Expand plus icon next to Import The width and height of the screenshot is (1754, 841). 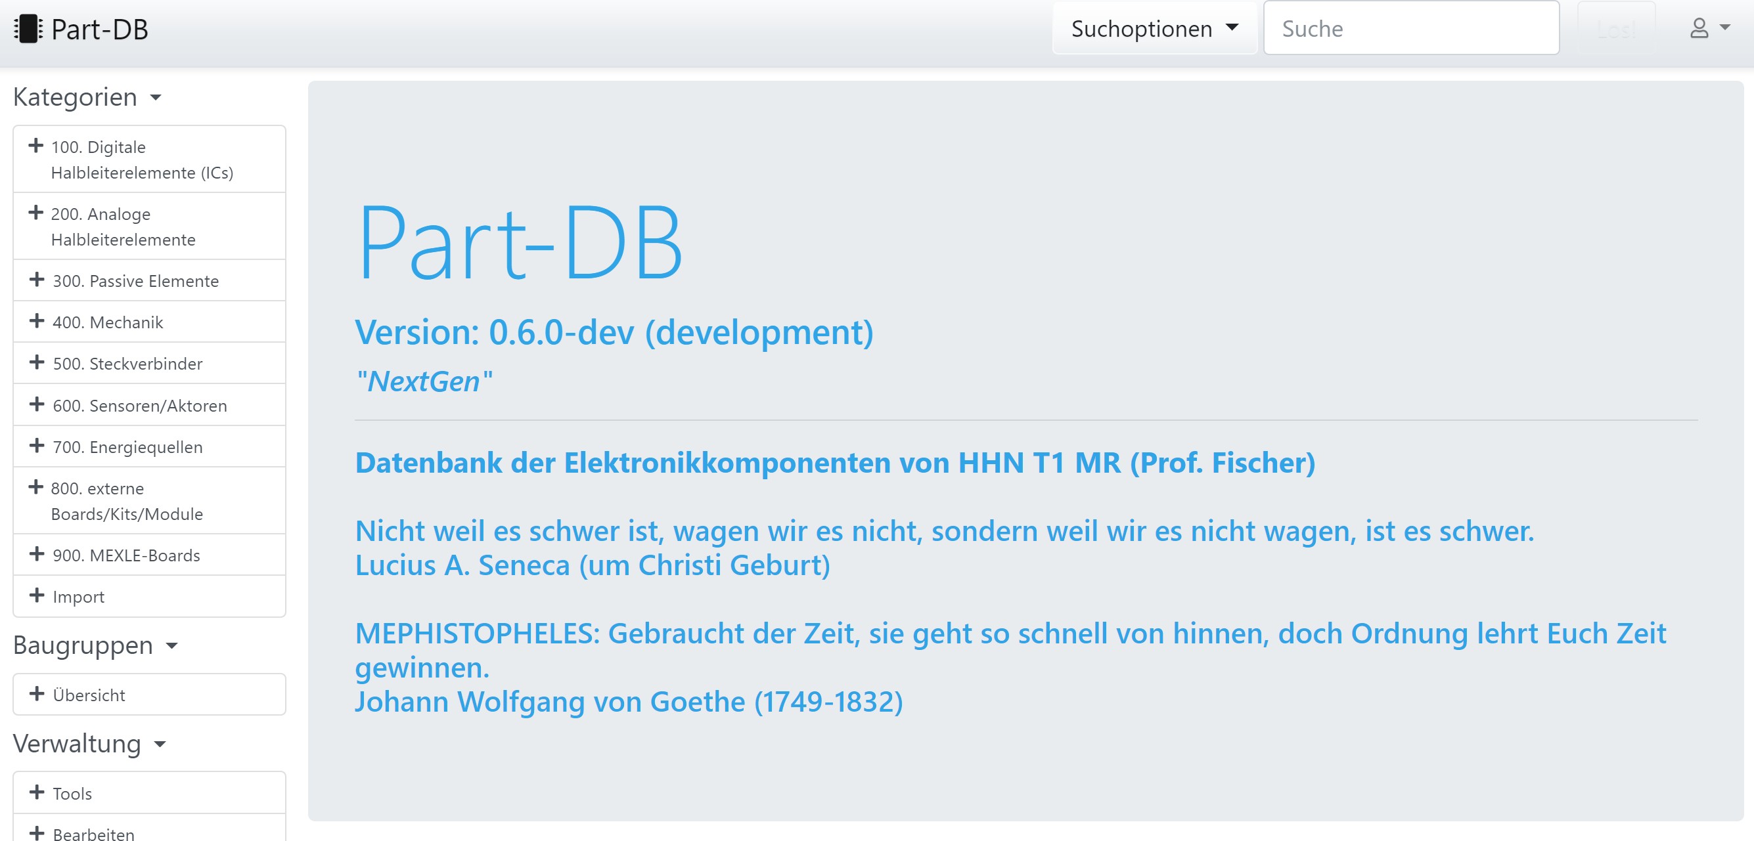tap(37, 595)
